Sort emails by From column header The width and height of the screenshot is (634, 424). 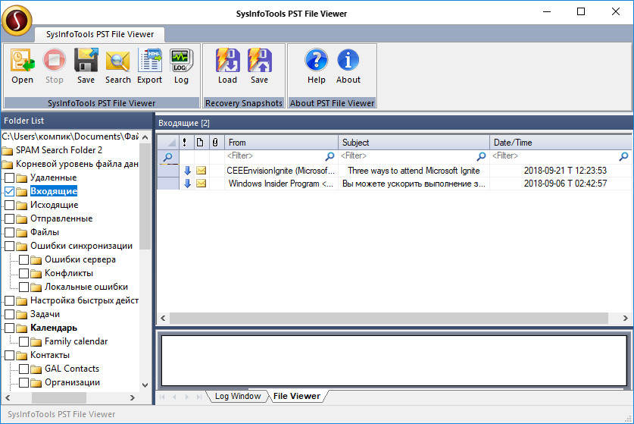pyautogui.click(x=282, y=143)
